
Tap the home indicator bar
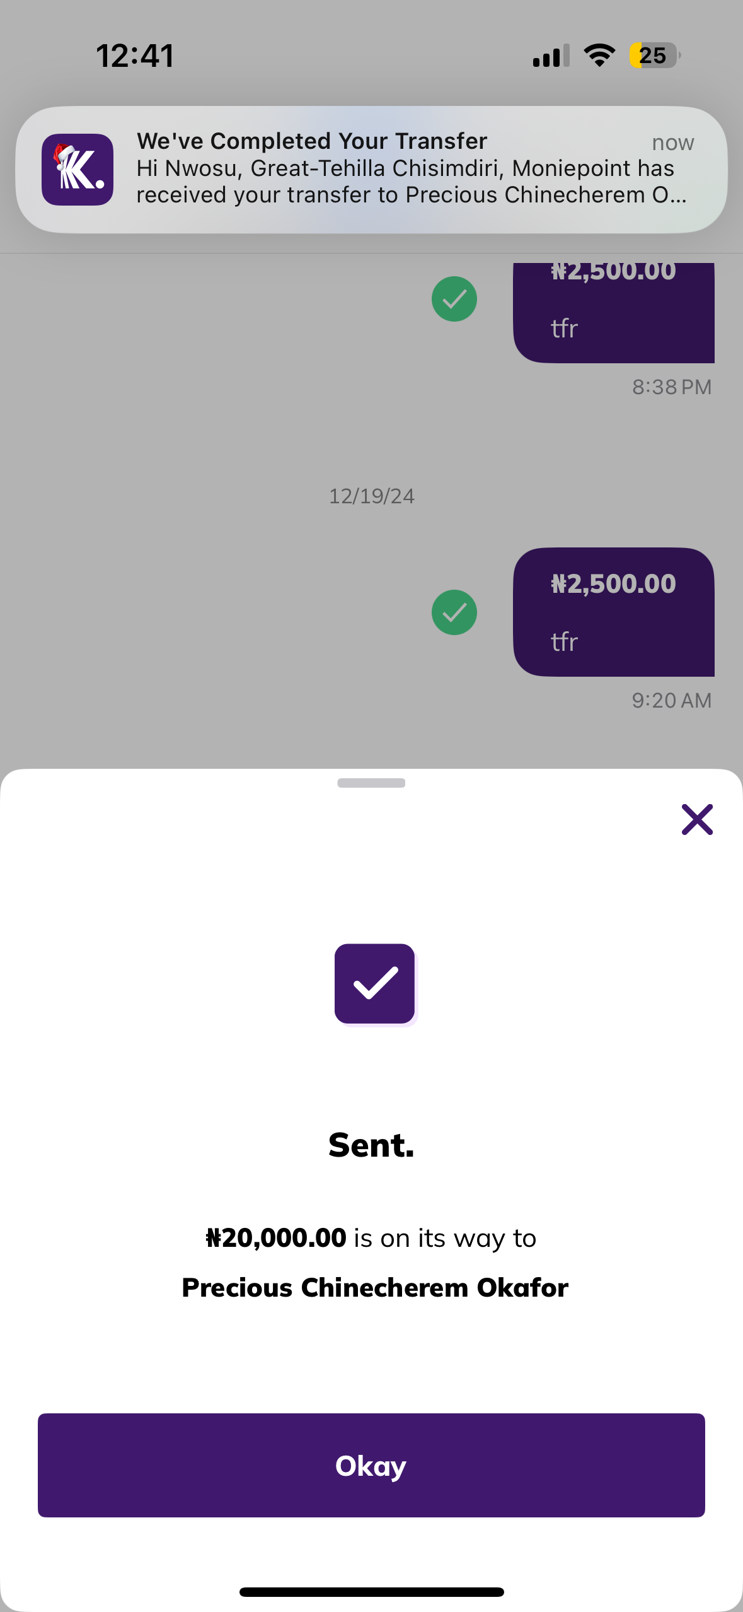pyautogui.click(x=371, y=1592)
